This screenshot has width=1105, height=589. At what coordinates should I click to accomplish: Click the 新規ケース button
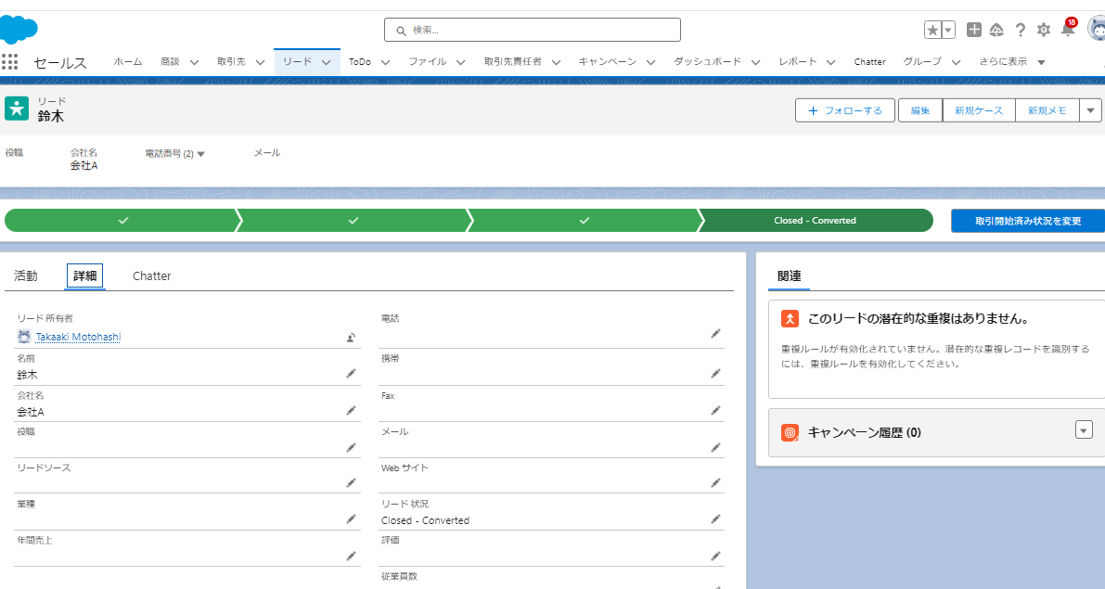979,110
